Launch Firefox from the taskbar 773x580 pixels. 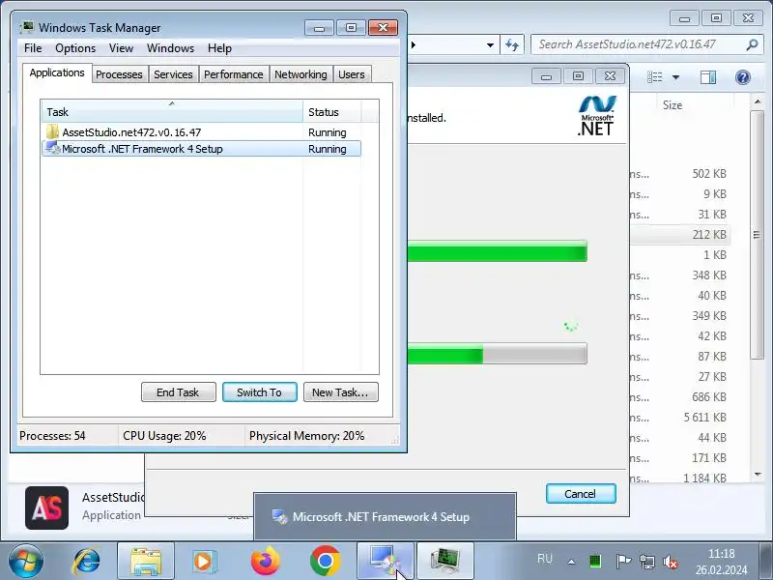pos(265,561)
